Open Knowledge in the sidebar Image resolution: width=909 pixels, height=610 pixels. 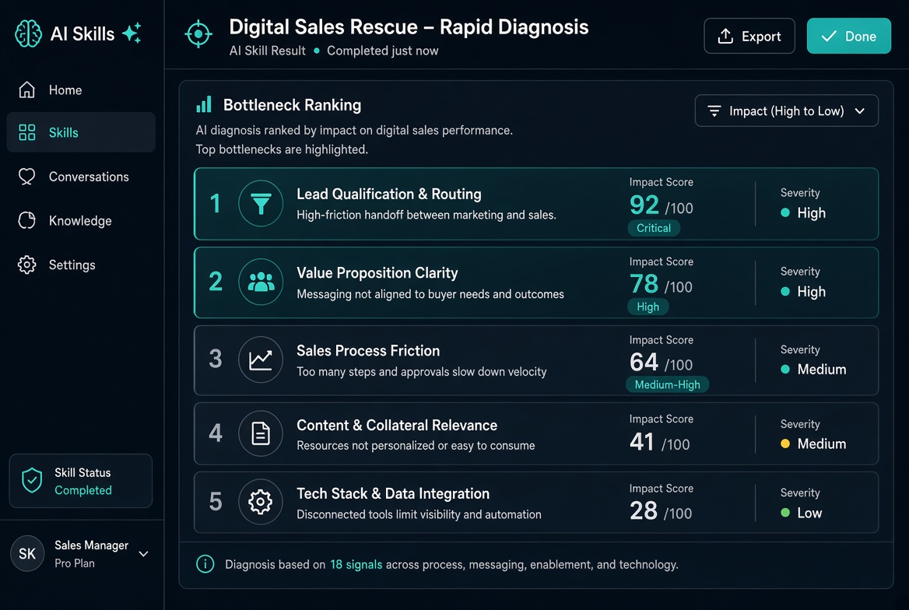(x=81, y=220)
